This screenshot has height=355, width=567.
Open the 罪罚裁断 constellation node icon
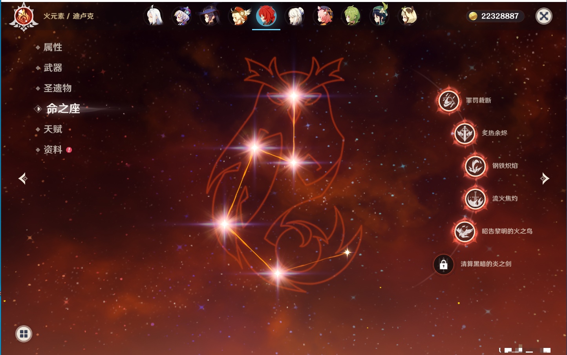coord(449,100)
